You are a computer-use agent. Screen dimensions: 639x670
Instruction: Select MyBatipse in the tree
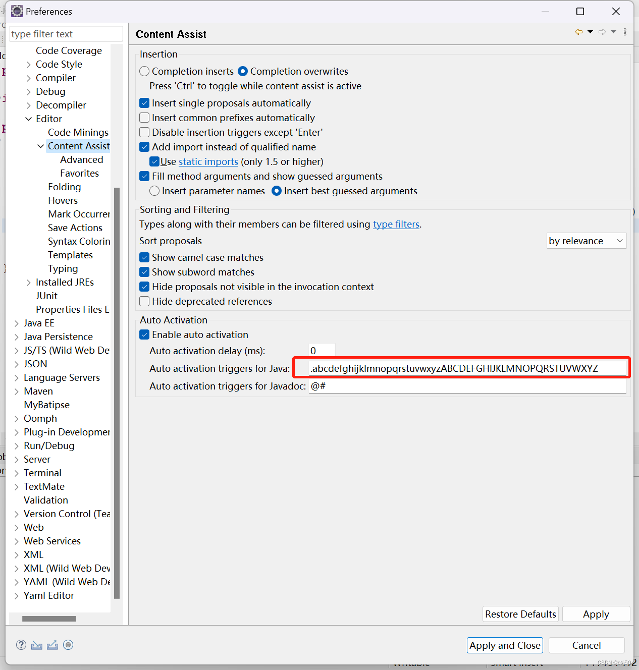coord(46,405)
